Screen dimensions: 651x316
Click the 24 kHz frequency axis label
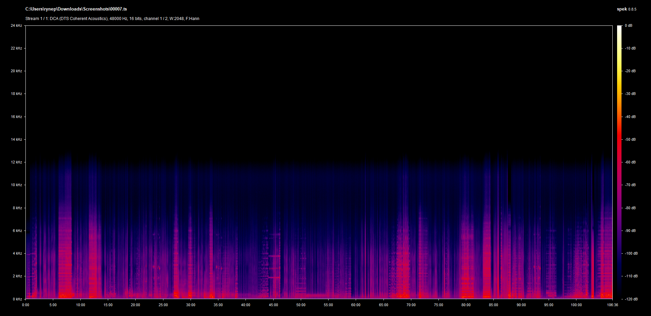click(x=16, y=25)
